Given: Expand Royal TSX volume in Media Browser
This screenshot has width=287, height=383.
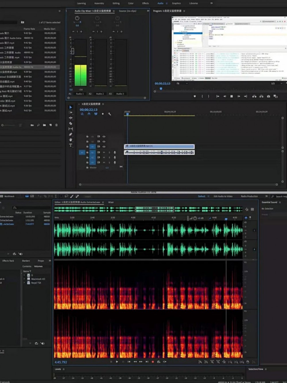Looking at the screenshot, I should (x=24, y=283).
